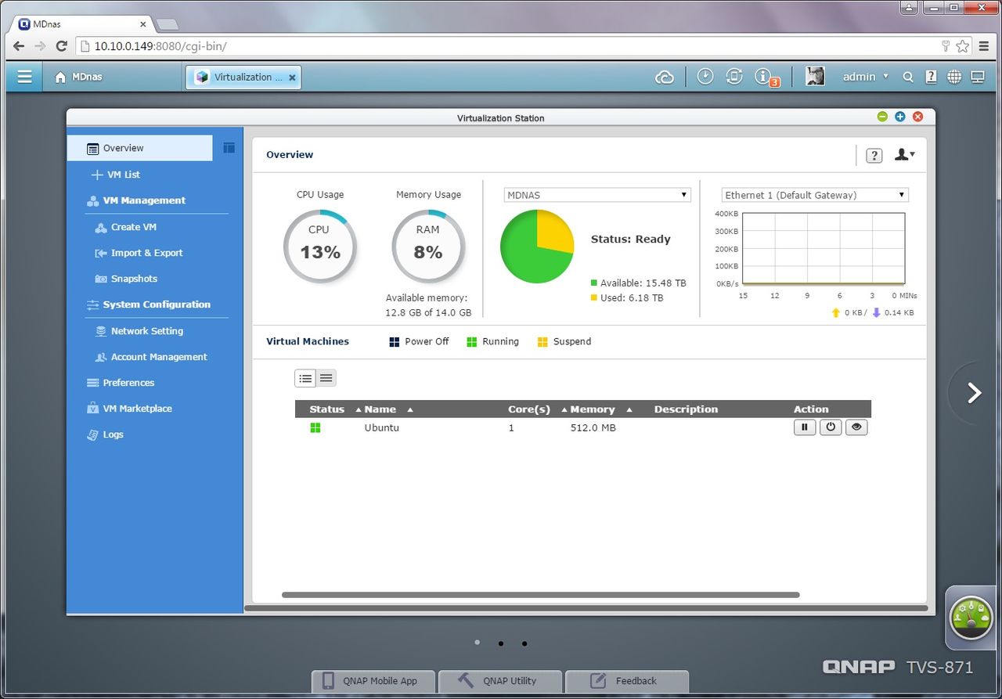1002x699 pixels.
Task: Expand the Ethernet 1 network dropdown
Action: point(815,195)
